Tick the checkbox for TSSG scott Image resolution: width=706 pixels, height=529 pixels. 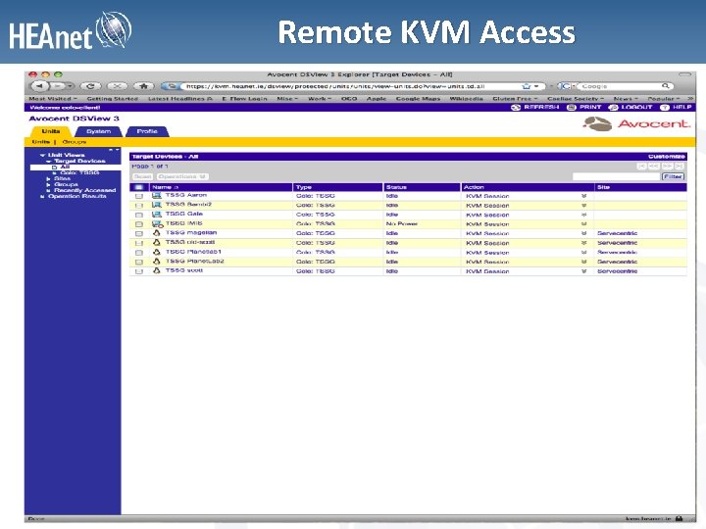click(x=139, y=271)
